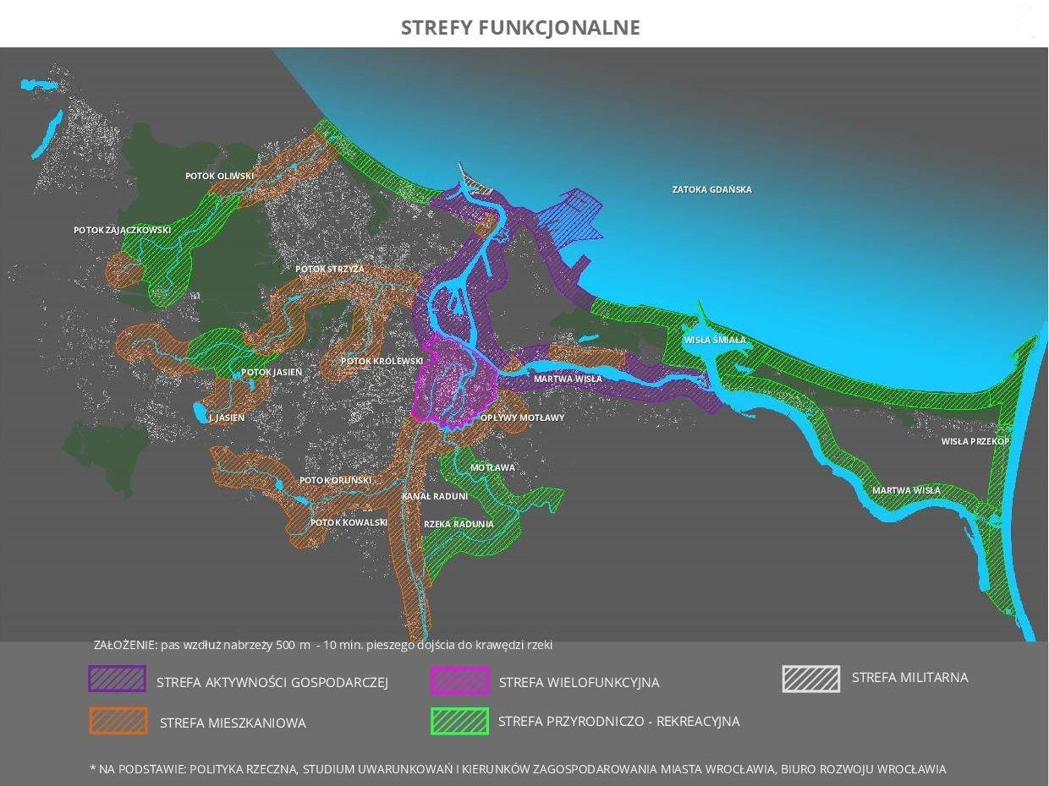1049x786 pixels.
Task: Click the Potok Strzyża map label
Action: click(329, 269)
